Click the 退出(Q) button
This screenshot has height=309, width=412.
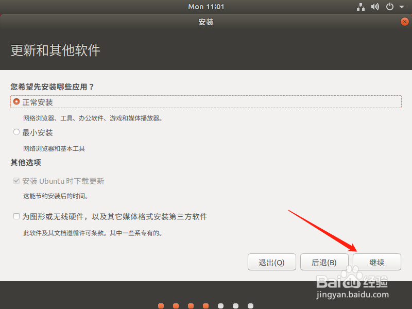(x=272, y=262)
